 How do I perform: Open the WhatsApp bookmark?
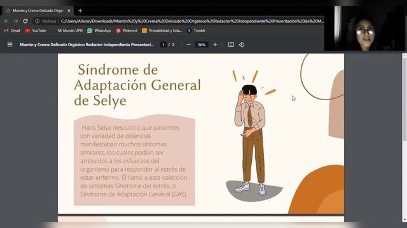(x=99, y=30)
